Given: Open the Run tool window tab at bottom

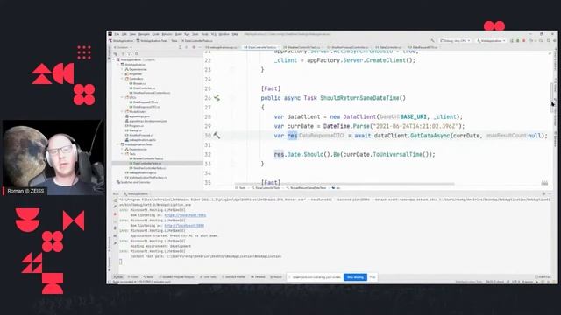Looking at the screenshot, I should [118, 277].
